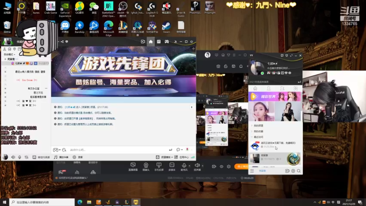This screenshot has width=366, height=206.
Task: Open the 应用中心 app center
Action: click(x=181, y=157)
